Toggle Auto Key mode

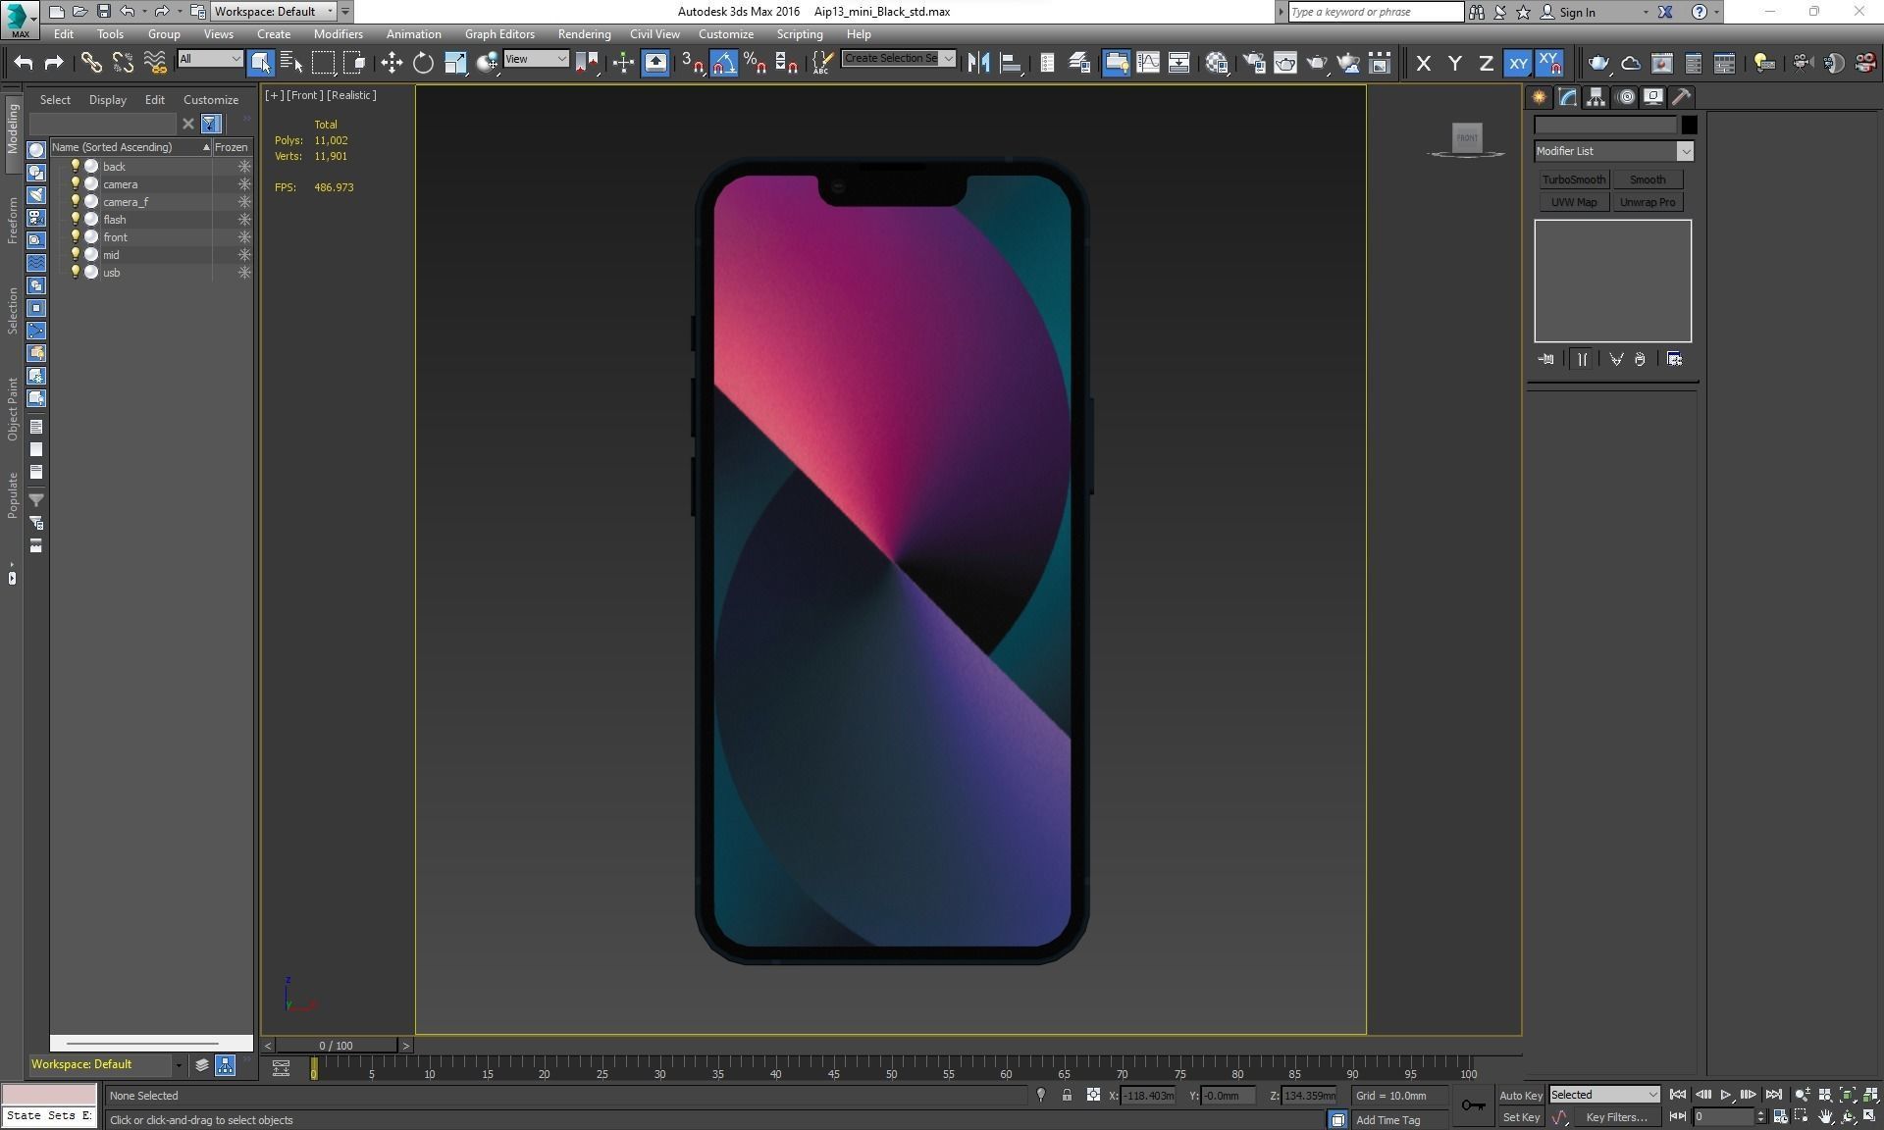tap(1521, 1096)
